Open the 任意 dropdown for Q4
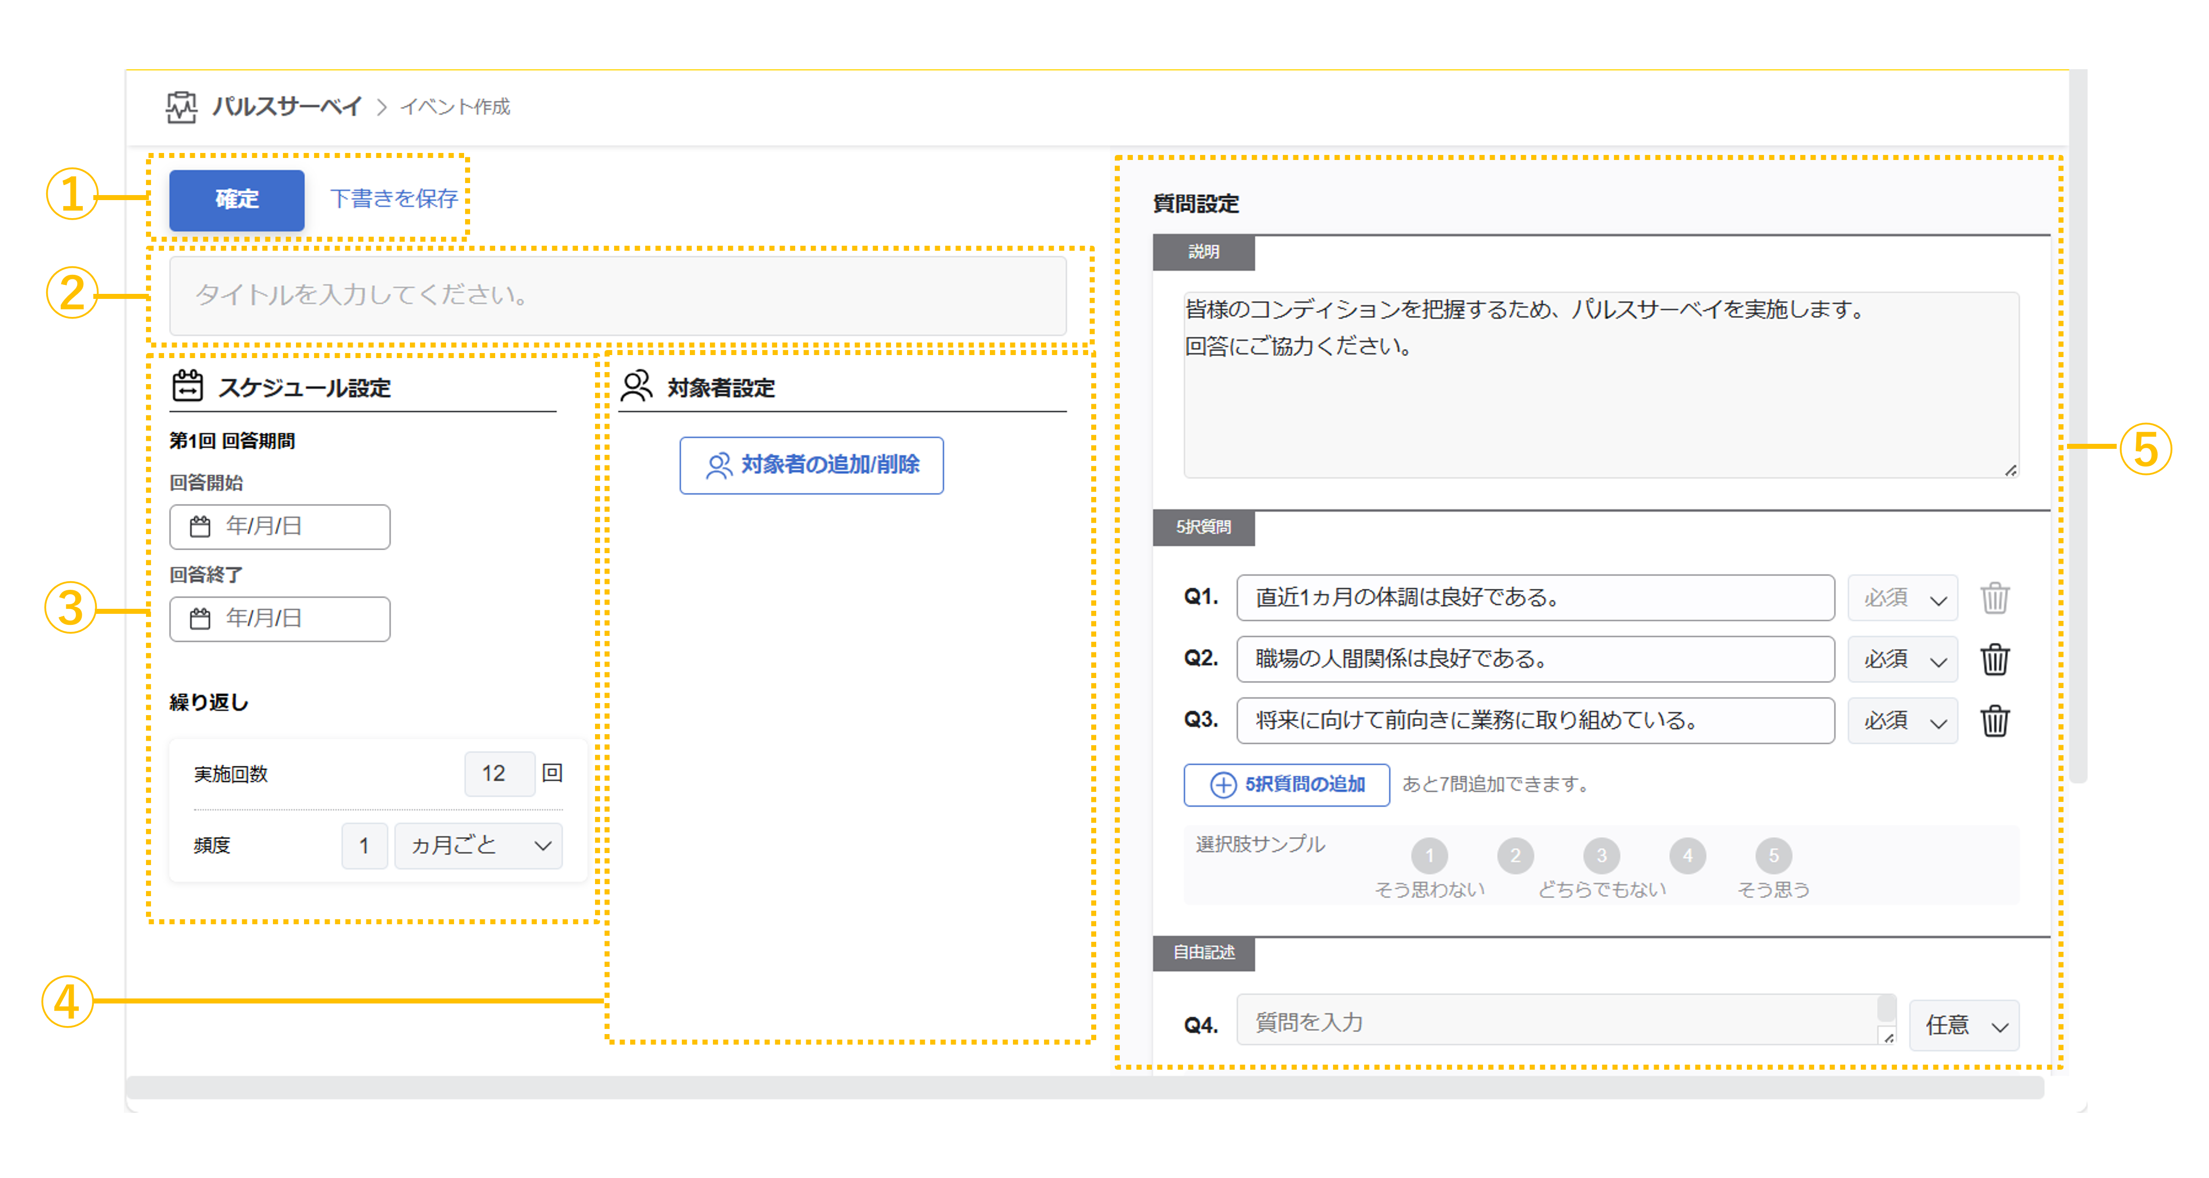This screenshot has width=2209, height=1178. pos(1965,1026)
